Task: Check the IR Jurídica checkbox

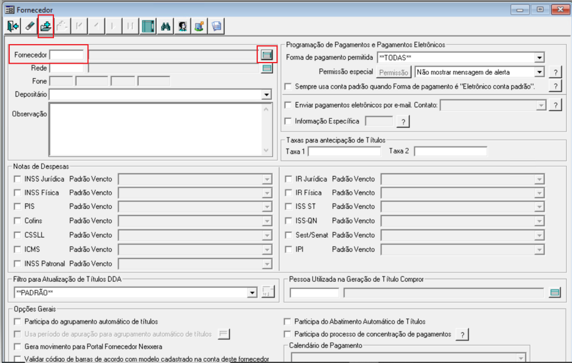Action: (x=289, y=179)
